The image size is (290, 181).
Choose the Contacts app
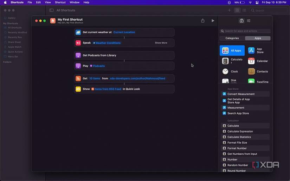coord(258,72)
